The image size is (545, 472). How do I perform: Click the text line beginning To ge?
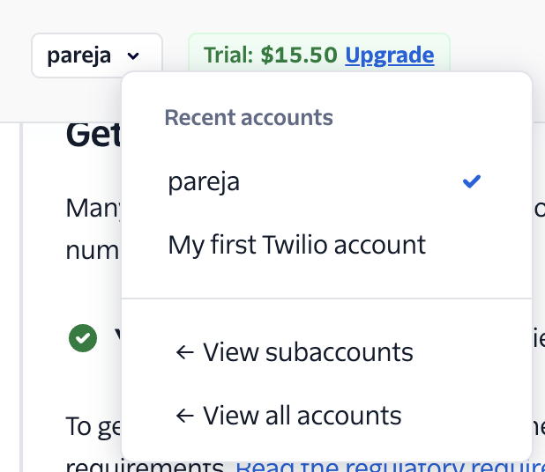click(x=93, y=426)
